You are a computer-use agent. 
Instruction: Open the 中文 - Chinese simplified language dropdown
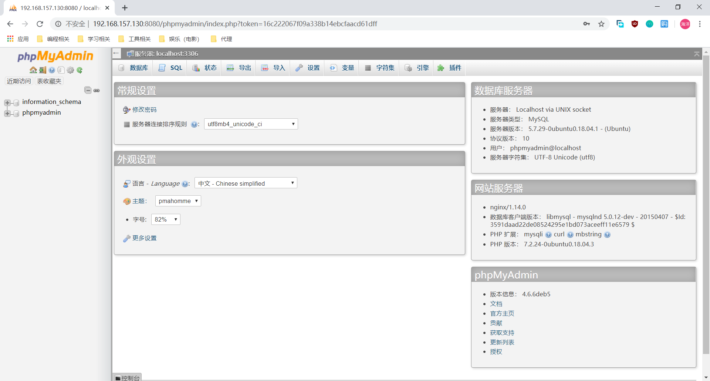(x=246, y=183)
